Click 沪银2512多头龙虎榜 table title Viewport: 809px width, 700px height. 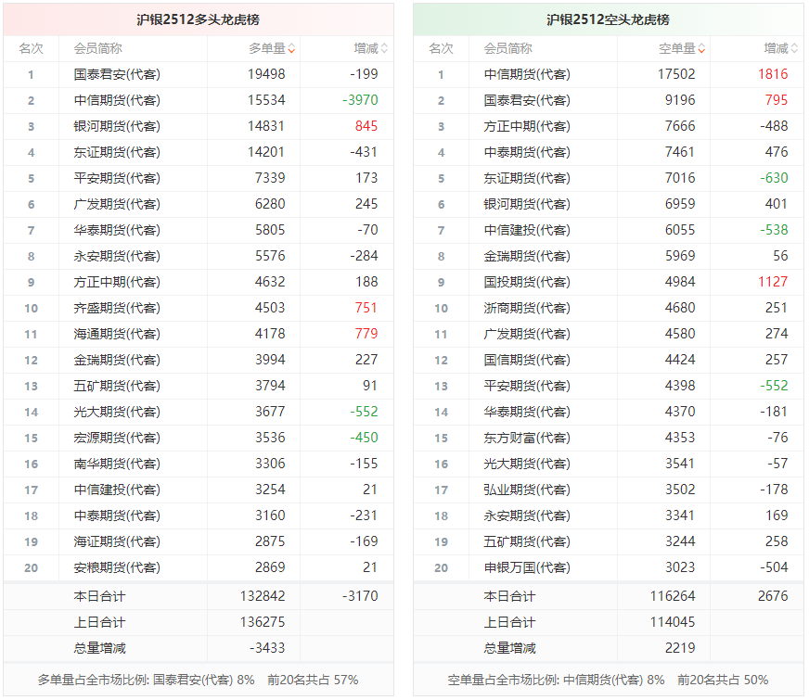199,19
